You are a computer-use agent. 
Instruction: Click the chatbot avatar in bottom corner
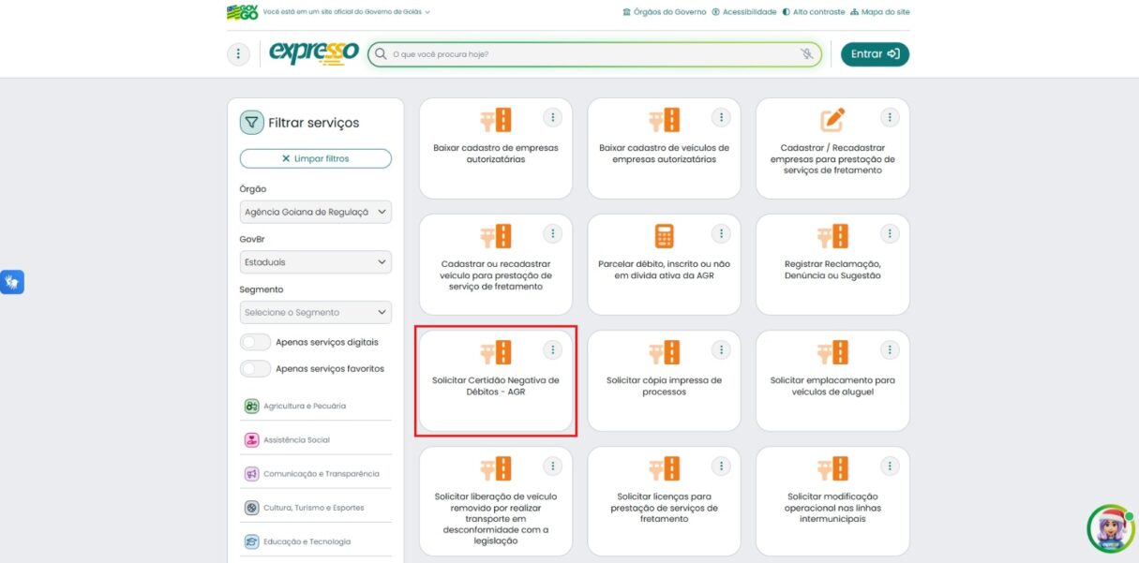[x=1110, y=528]
